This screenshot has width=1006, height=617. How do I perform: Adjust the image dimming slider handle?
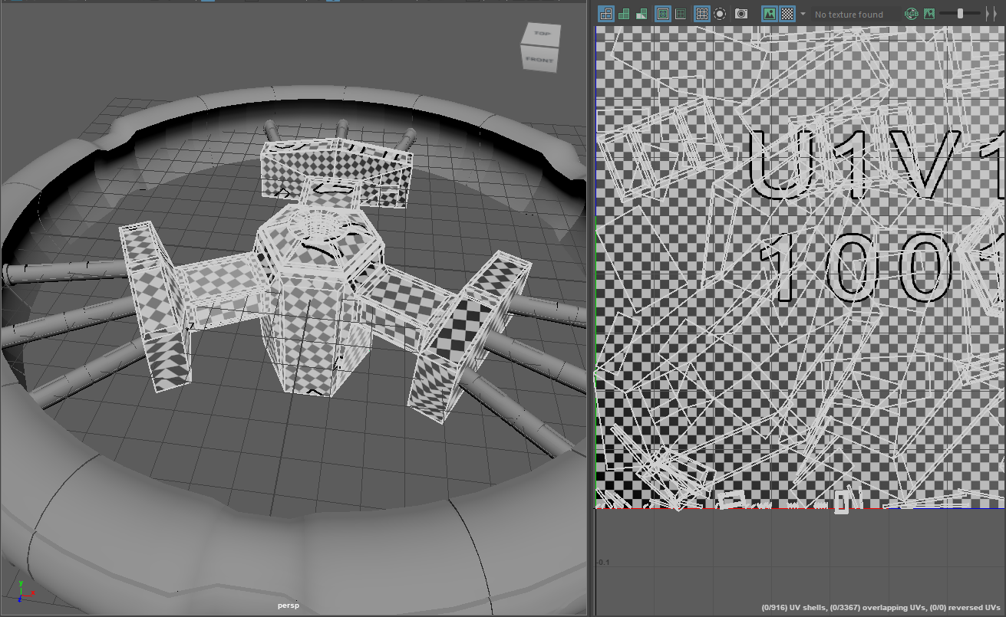[x=960, y=13]
